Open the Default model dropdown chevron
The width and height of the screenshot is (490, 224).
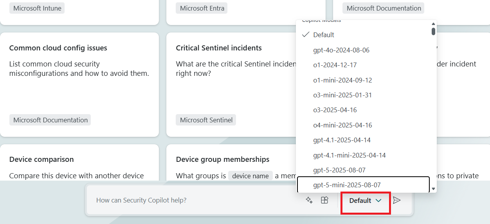[x=378, y=201]
